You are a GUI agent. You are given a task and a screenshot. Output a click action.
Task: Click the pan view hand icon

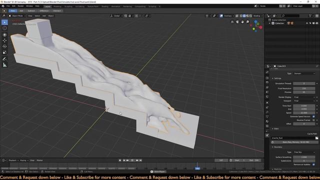pos(242,22)
